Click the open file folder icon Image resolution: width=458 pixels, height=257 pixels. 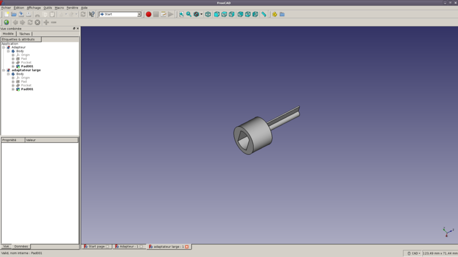tap(14, 14)
